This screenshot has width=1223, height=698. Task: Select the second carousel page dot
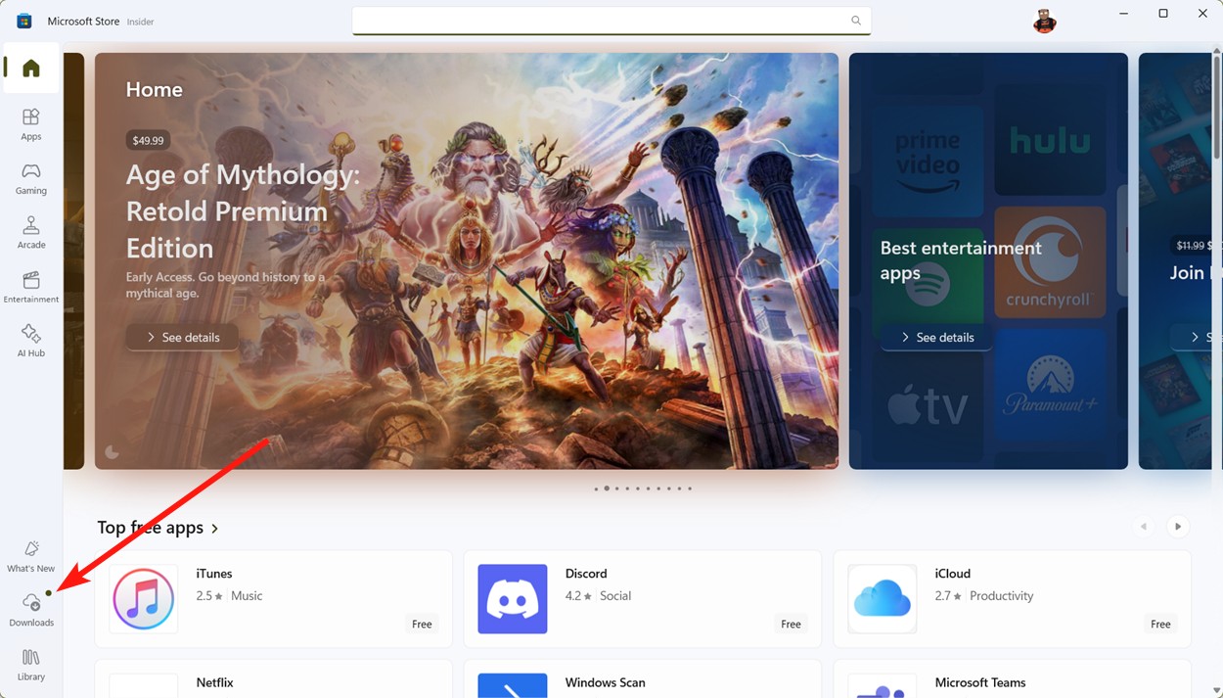point(607,489)
